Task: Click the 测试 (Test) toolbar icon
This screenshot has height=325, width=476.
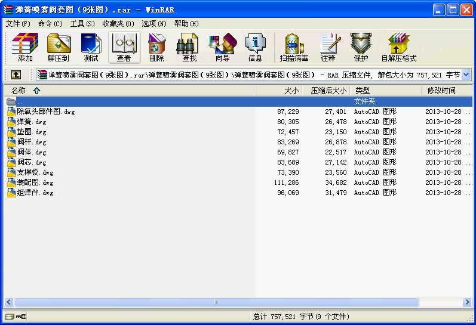Action: point(91,48)
